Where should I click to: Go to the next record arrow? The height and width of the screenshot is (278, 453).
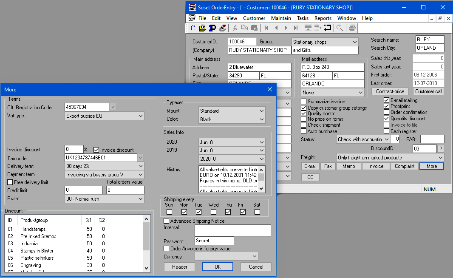coord(286,28)
